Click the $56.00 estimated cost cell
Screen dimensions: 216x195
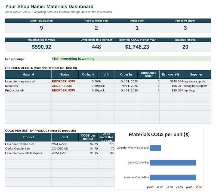170,86
